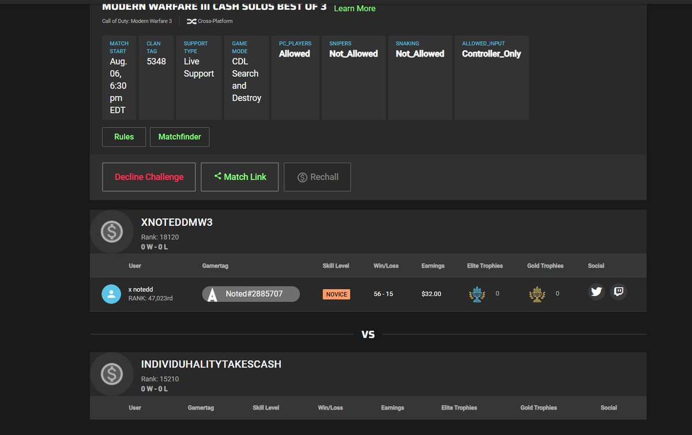Click Game Mode CDL Search and Destroy card
The width and height of the screenshot is (692, 435).
[x=246, y=78]
